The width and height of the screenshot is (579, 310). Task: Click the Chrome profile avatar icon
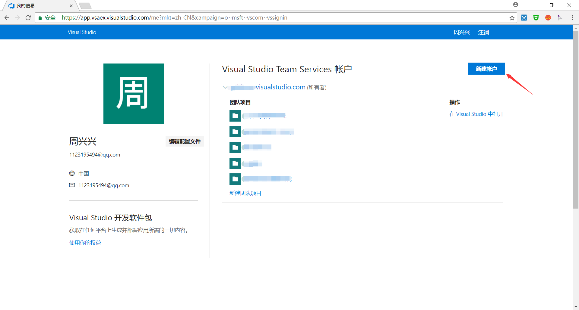516,5
